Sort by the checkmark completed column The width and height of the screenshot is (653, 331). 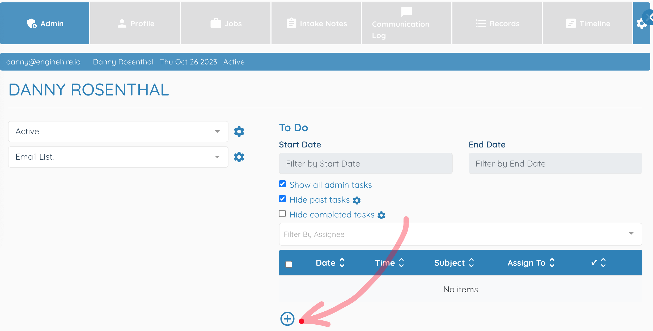click(x=599, y=263)
